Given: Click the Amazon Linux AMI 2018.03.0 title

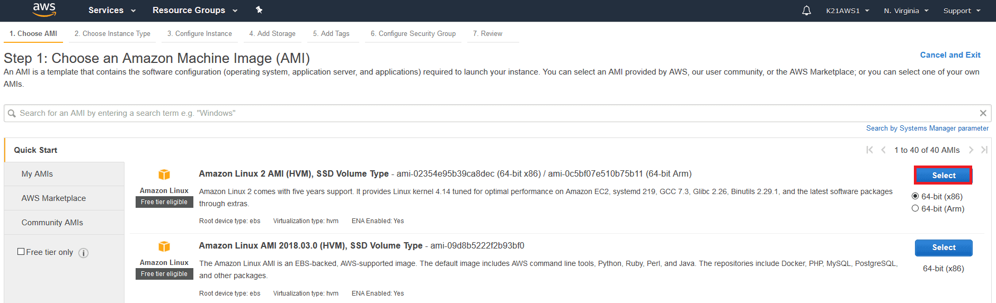Looking at the screenshot, I should [310, 246].
